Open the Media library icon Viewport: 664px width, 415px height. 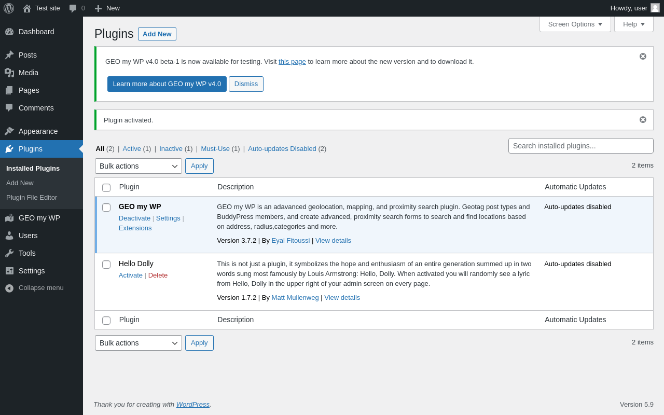coord(9,73)
